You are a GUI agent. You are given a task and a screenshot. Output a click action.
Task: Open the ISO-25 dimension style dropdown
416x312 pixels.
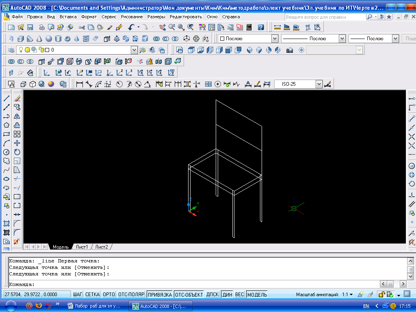click(319, 84)
